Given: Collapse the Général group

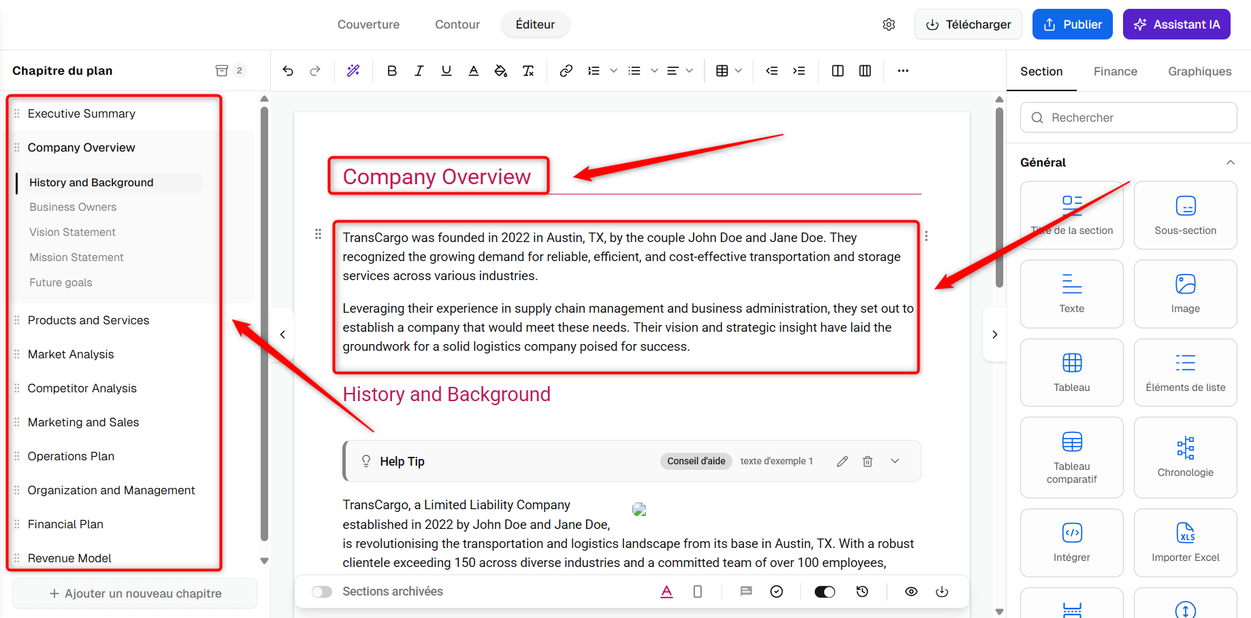Looking at the screenshot, I should point(1231,162).
